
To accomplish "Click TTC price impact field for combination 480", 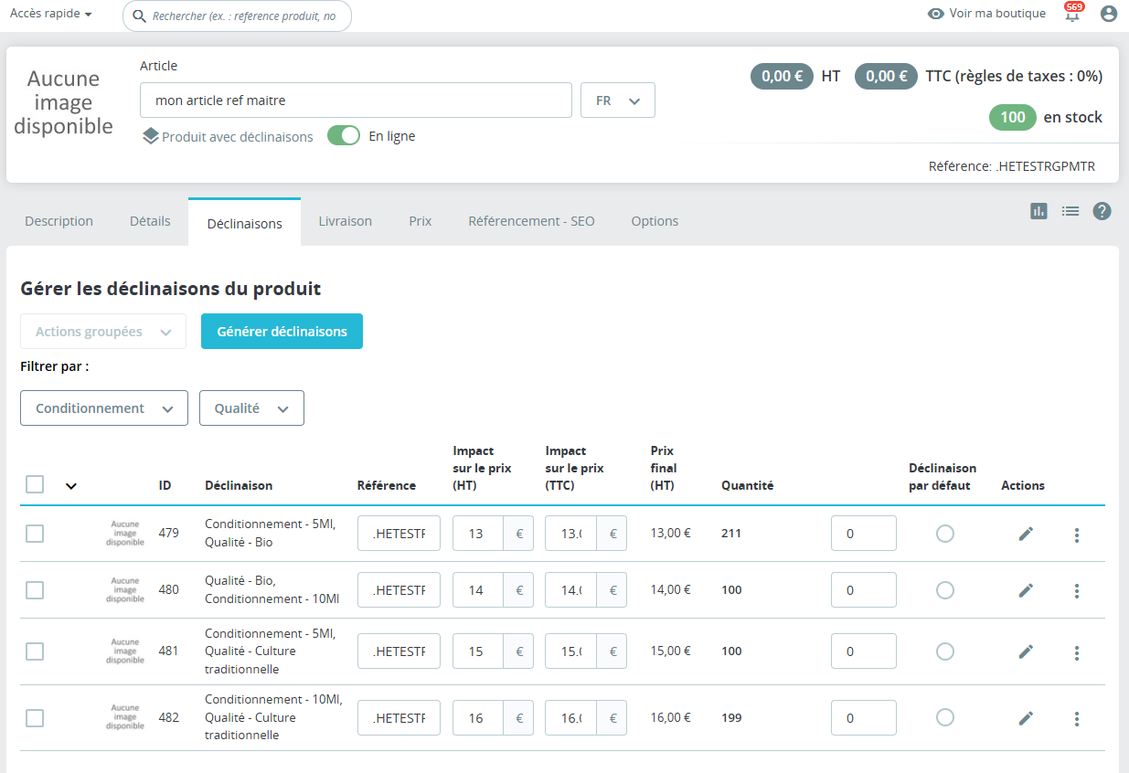I will coord(571,590).
